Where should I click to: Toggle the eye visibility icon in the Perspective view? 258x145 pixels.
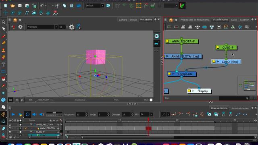(x=157, y=36)
